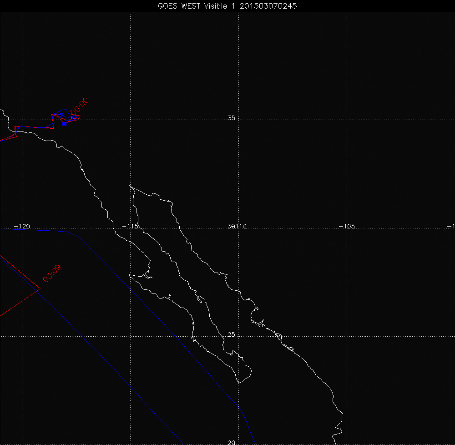Select the 20 latitude label at bottom

point(231,442)
